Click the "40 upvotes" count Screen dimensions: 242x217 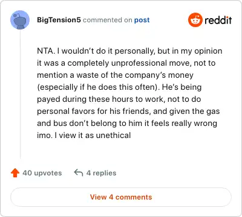[42, 173]
